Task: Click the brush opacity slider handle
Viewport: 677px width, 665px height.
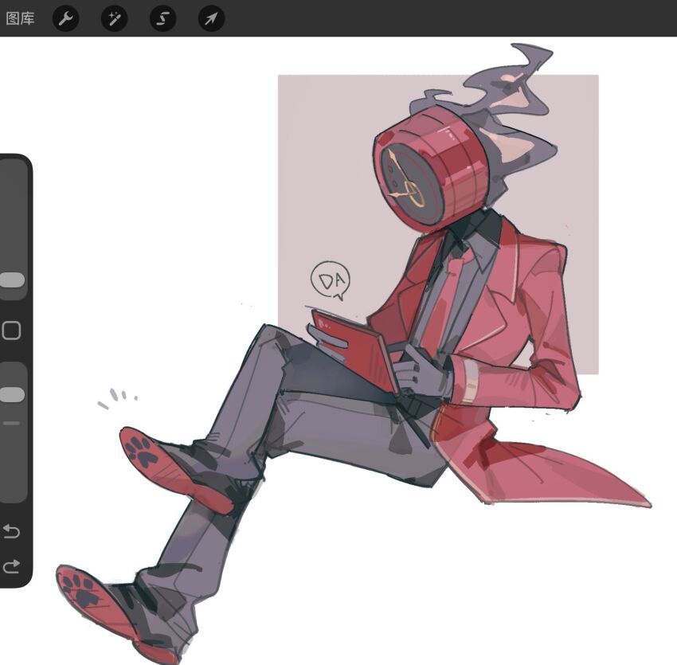Action: coord(12,395)
